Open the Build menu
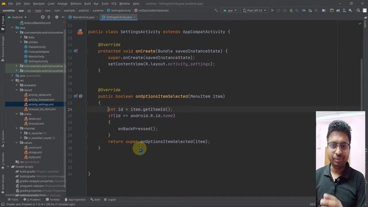 87,3
